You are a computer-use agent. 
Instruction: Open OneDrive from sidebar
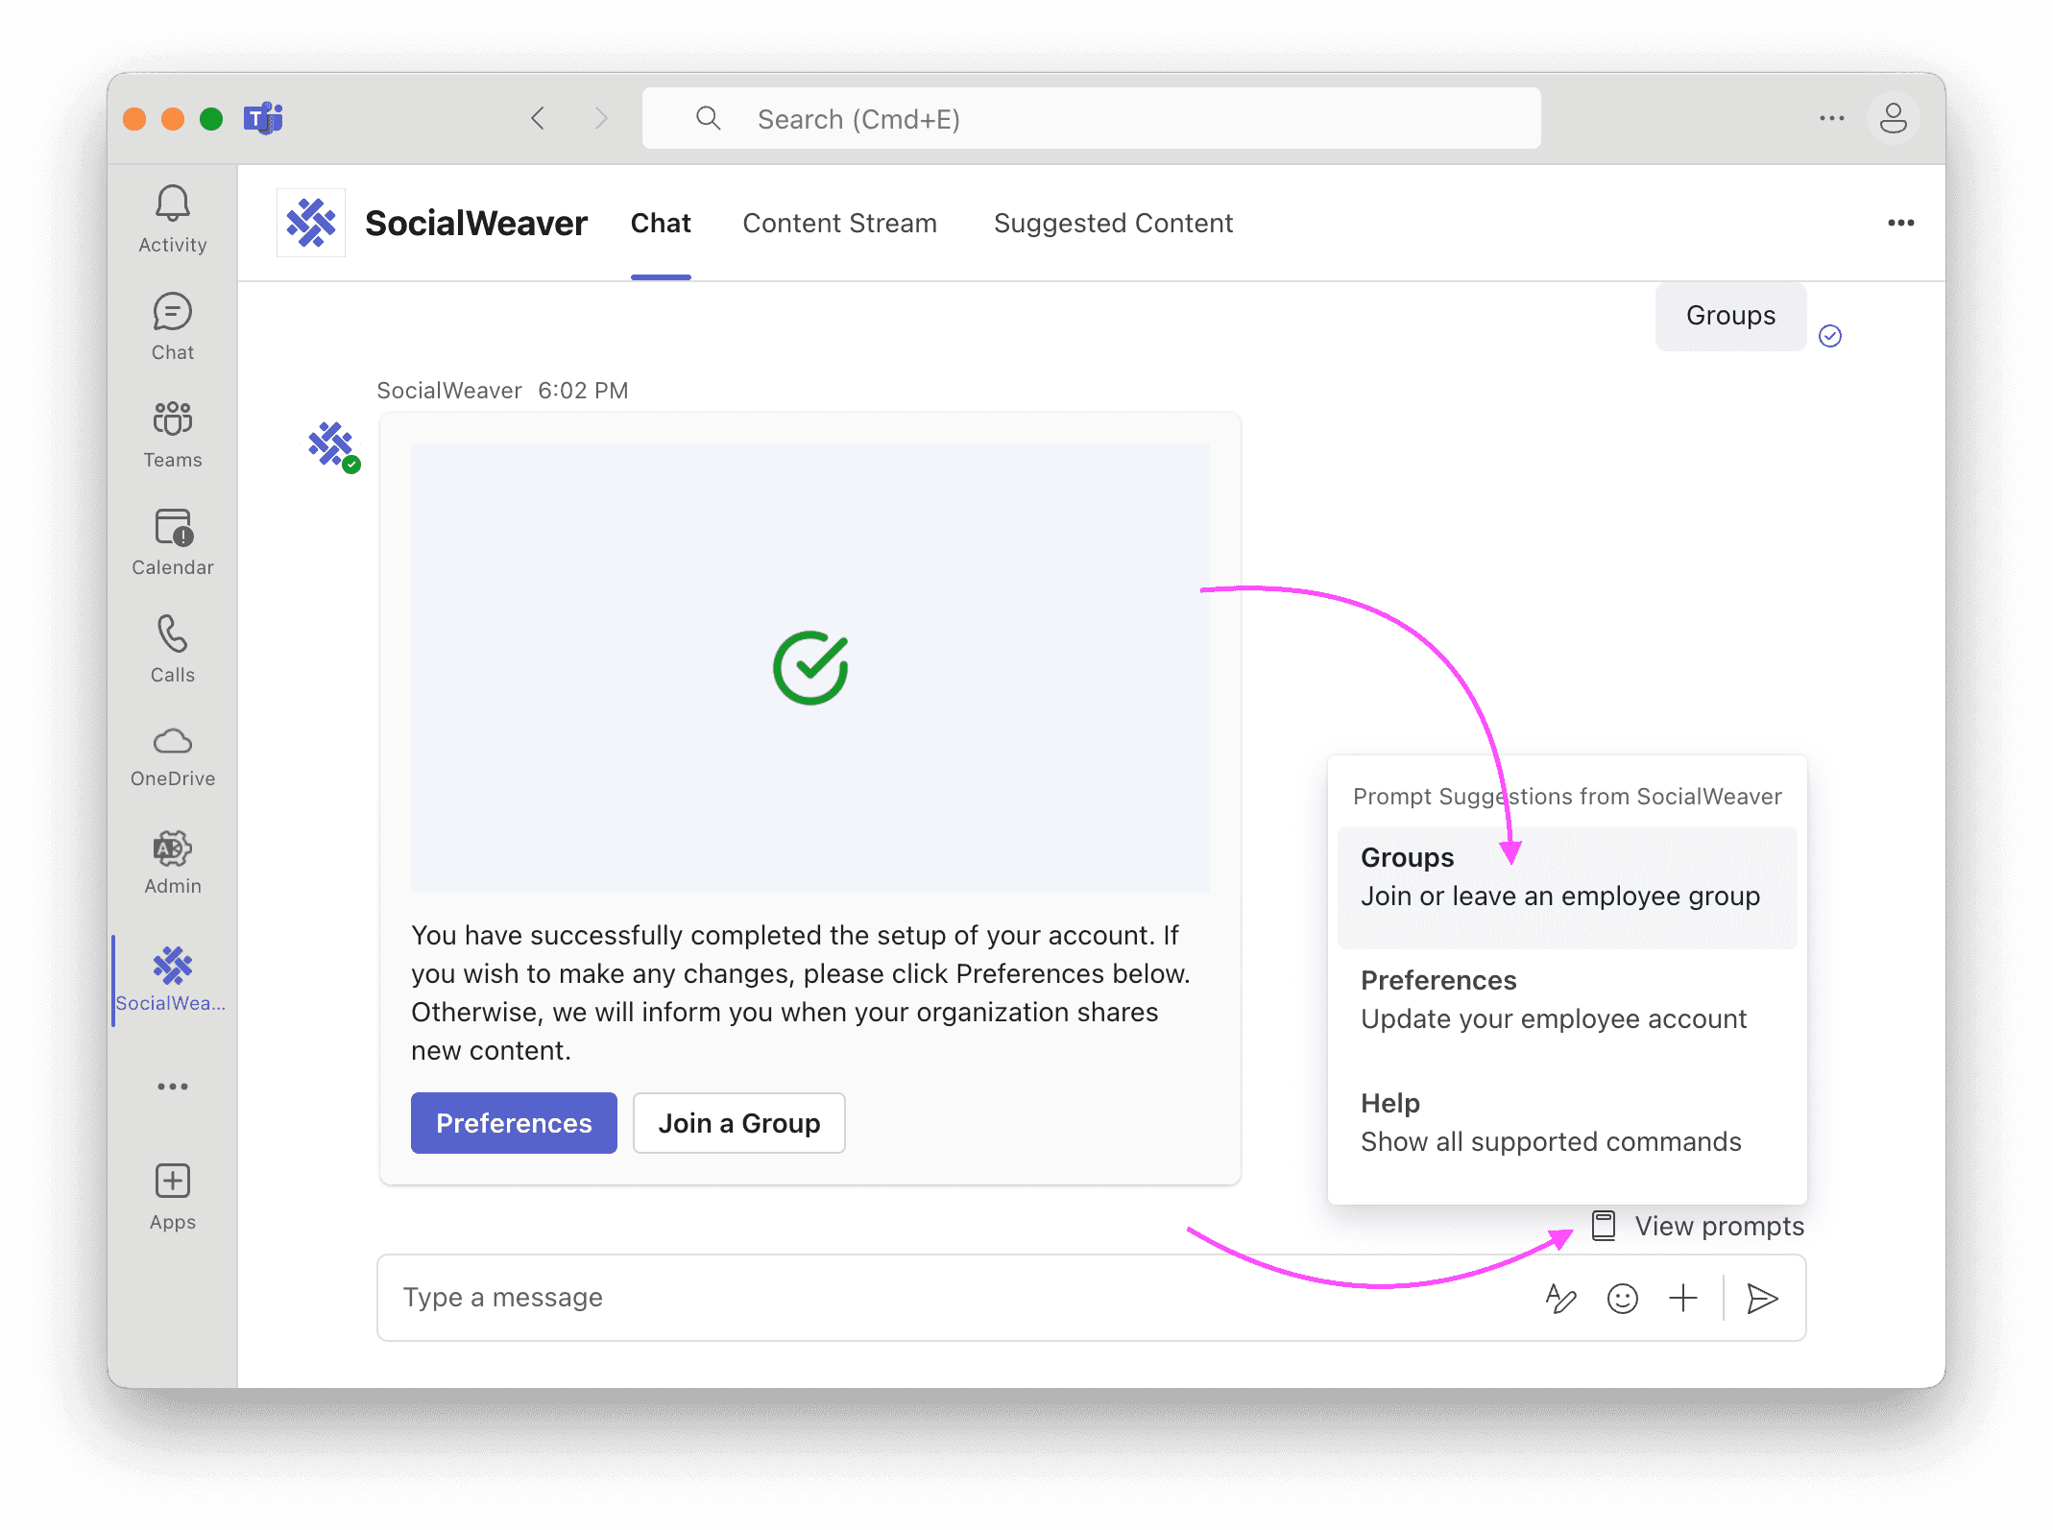pyautogui.click(x=173, y=756)
